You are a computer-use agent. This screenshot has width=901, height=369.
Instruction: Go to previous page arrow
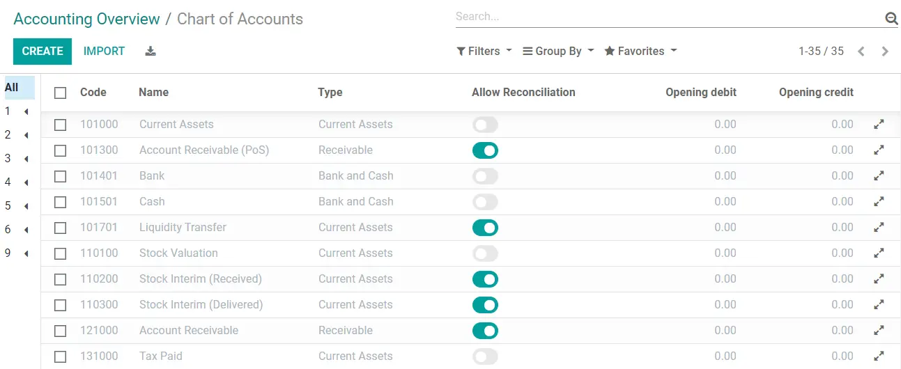click(x=861, y=52)
